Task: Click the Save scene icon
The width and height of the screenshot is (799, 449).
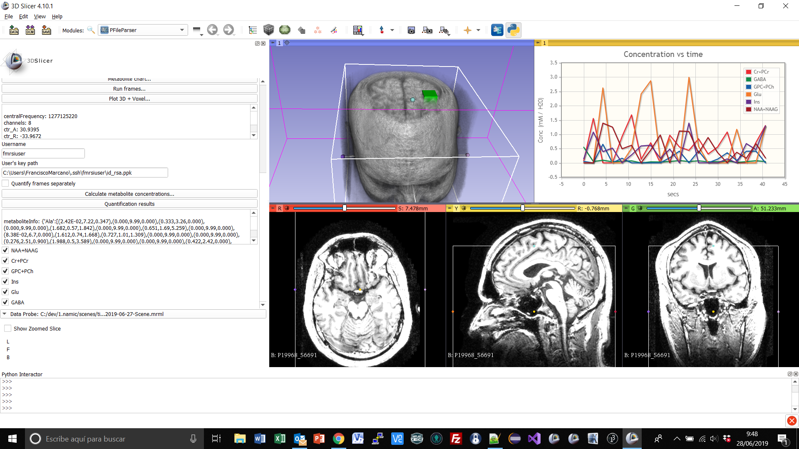Action: [x=46, y=30]
